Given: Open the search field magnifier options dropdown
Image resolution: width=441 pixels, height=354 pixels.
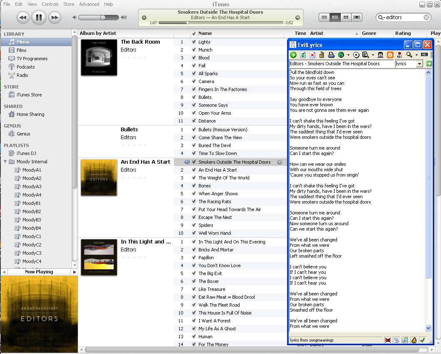Looking at the screenshot, I should pos(382,17).
